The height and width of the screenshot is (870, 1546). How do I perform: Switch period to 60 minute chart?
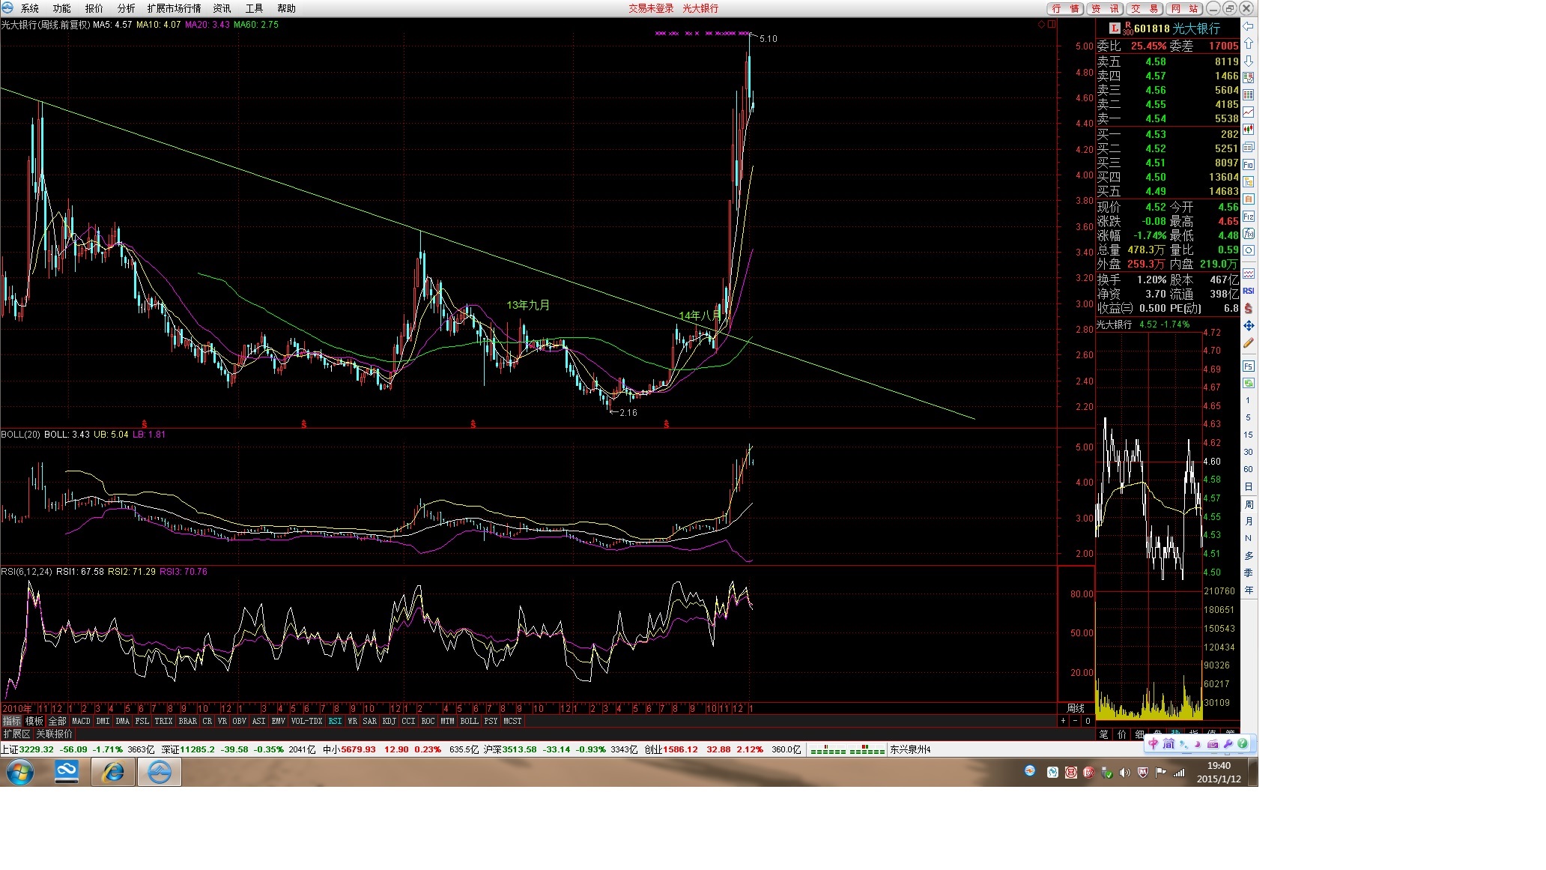[x=1249, y=469]
